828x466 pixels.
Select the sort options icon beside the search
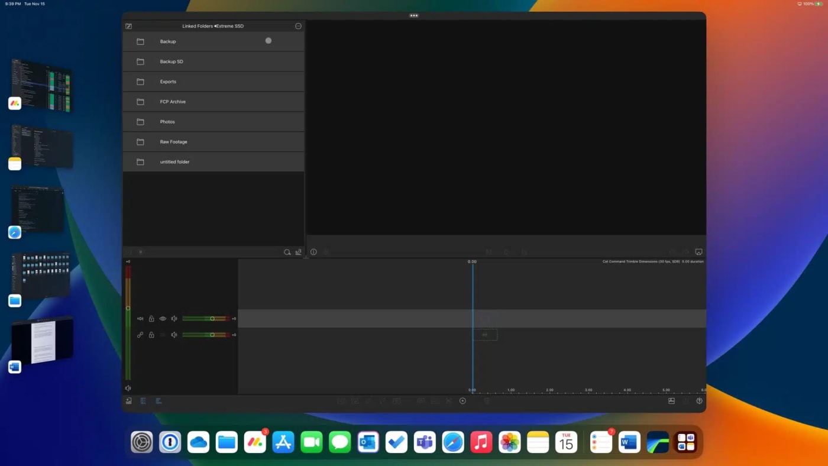299,252
